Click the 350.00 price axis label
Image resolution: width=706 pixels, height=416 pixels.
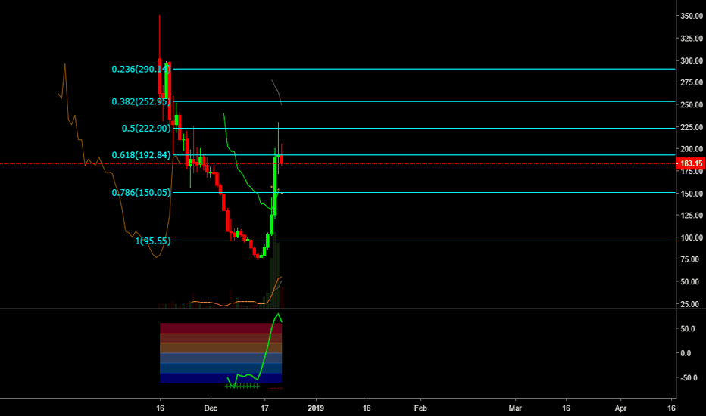pos(692,16)
